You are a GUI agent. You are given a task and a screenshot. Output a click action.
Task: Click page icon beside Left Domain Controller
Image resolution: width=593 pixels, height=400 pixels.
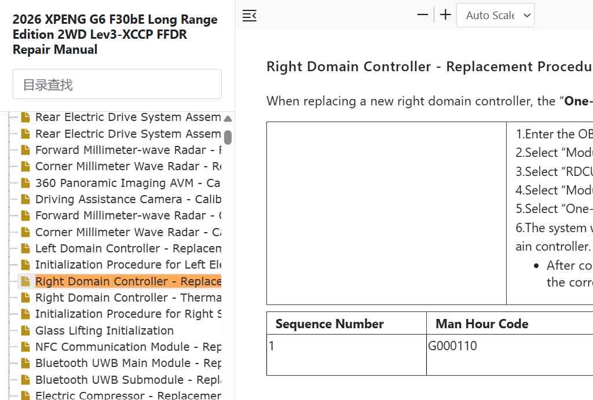(x=25, y=248)
